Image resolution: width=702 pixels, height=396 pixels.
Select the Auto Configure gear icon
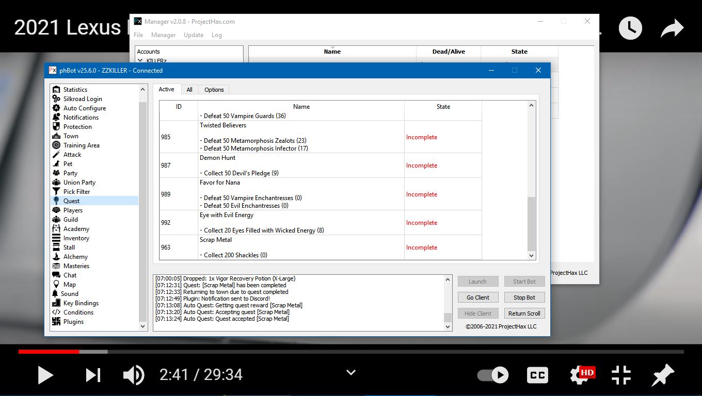[x=56, y=108]
